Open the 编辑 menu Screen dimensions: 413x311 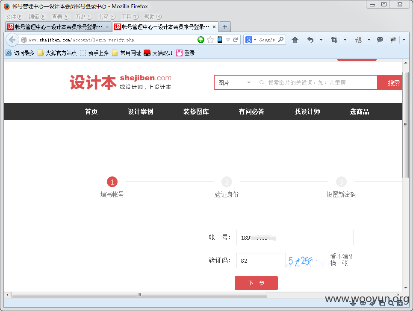pos(37,17)
